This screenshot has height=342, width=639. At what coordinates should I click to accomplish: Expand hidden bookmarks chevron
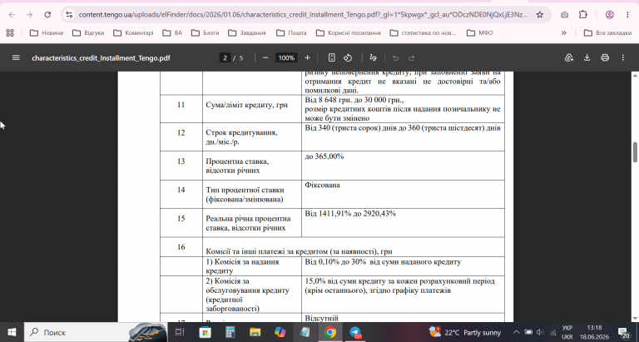(564, 33)
